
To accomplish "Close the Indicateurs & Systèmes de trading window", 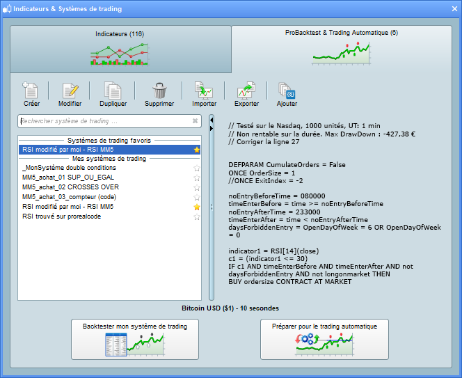I will (454, 9).
